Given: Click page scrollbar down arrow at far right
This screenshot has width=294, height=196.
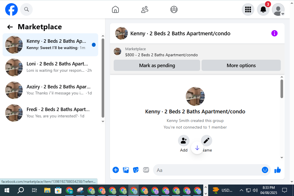Looking at the screenshot, I should (292, 182).
